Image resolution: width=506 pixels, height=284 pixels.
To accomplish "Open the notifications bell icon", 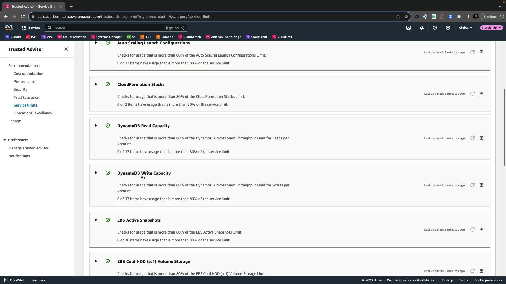I will tap(421, 28).
